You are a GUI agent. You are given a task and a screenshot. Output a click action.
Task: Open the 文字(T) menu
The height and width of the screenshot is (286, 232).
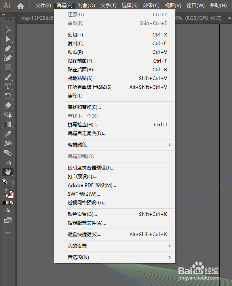(x=108, y=6)
